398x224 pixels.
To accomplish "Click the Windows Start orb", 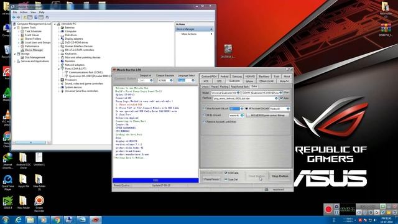I will [x=6, y=220].
